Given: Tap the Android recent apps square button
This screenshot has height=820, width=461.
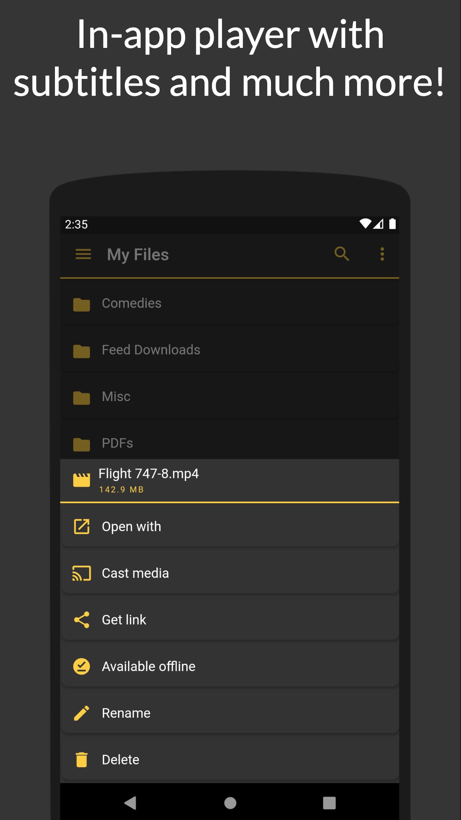Looking at the screenshot, I should click(329, 803).
